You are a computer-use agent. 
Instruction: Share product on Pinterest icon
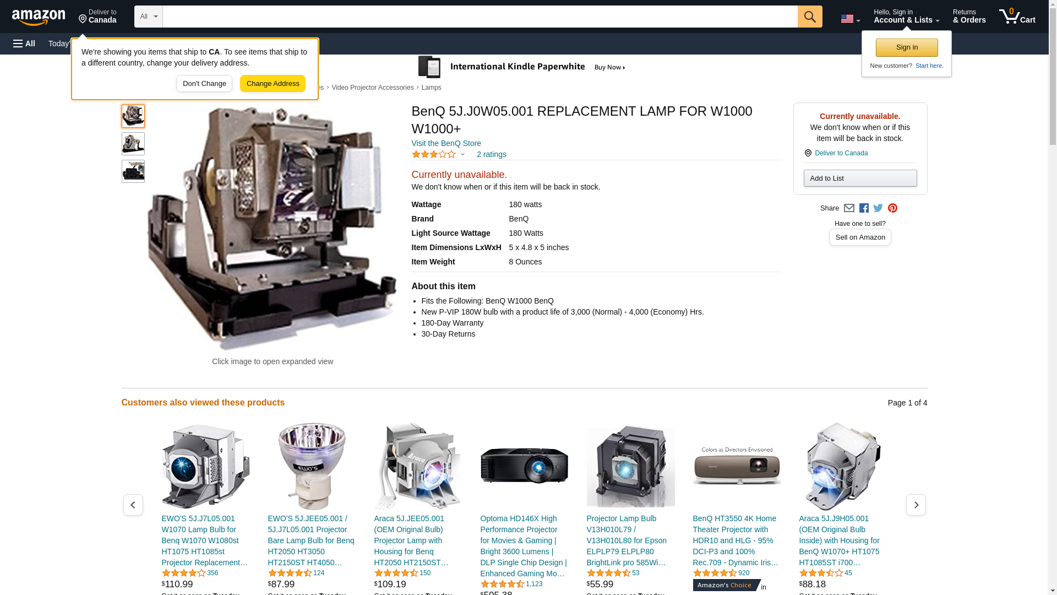click(x=892, y=208)
